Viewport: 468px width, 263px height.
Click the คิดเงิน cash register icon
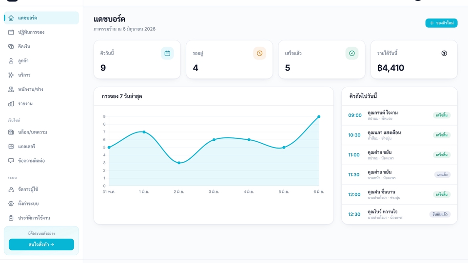tap(11, 47)
